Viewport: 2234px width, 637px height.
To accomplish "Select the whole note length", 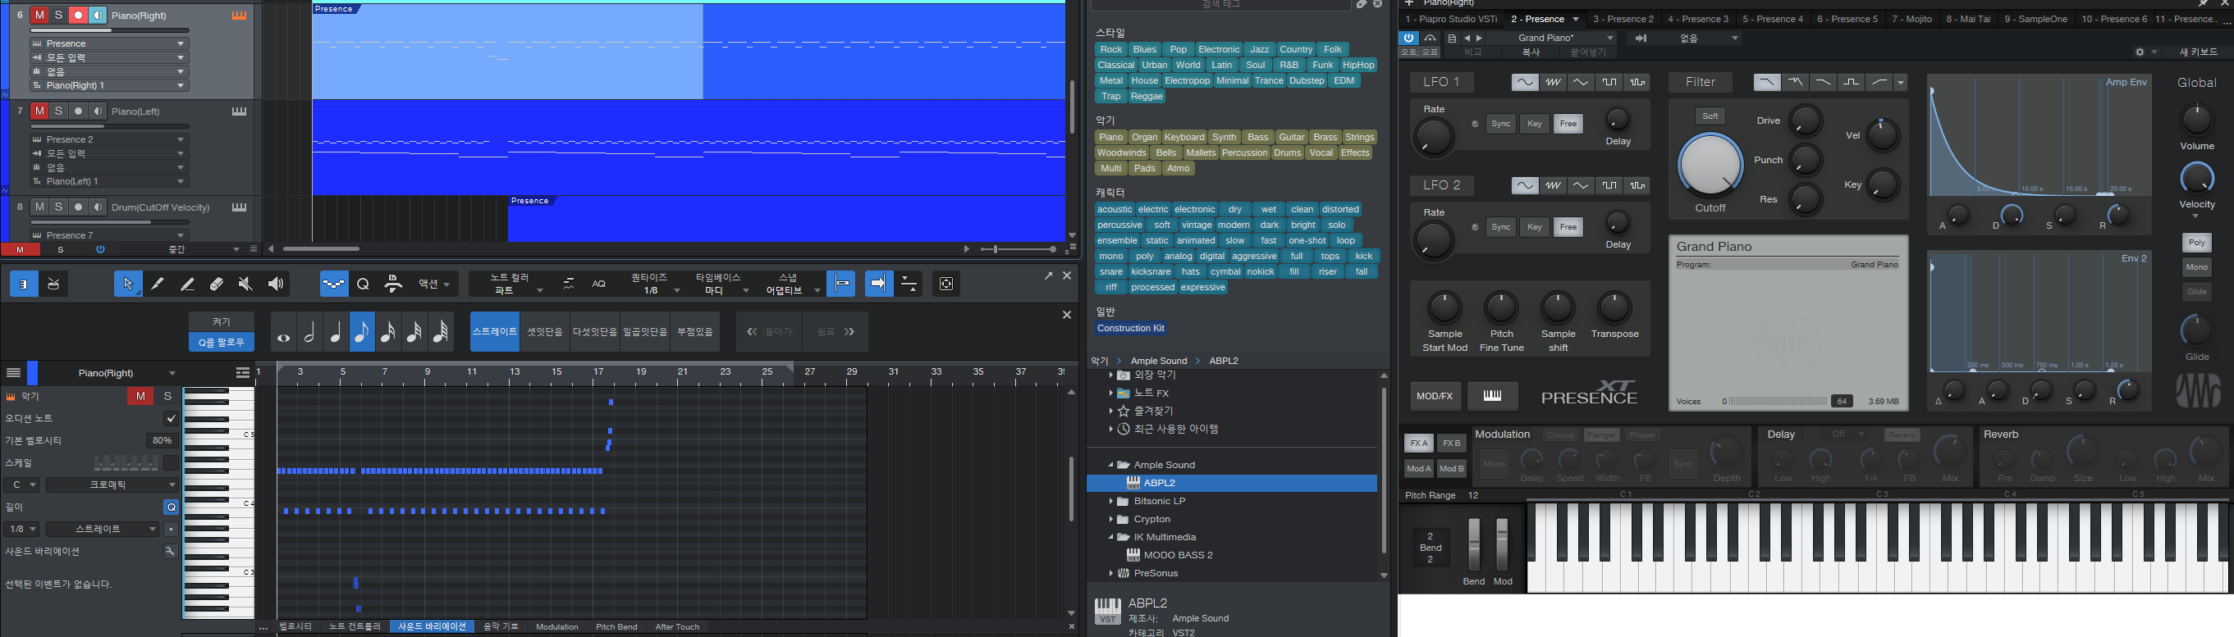I will click(x=284, y=332).
